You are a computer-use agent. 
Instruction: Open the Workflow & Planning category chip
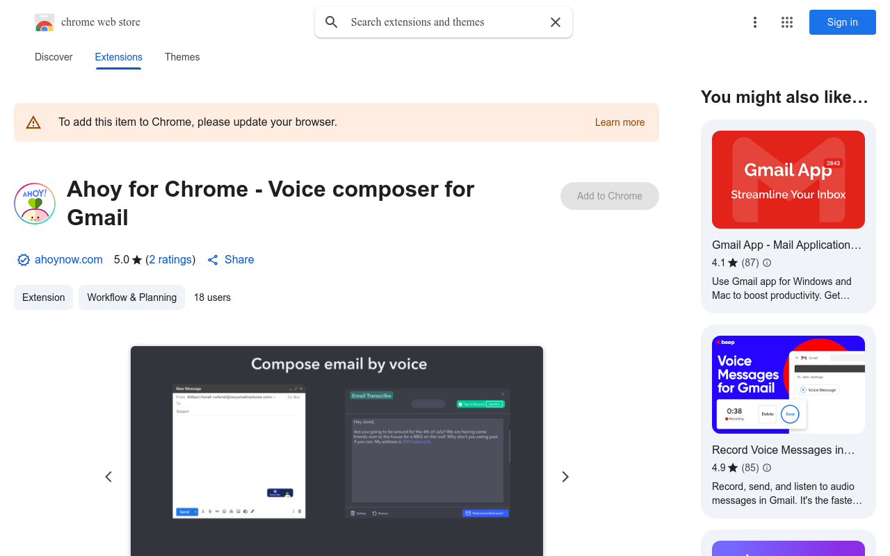131,297
